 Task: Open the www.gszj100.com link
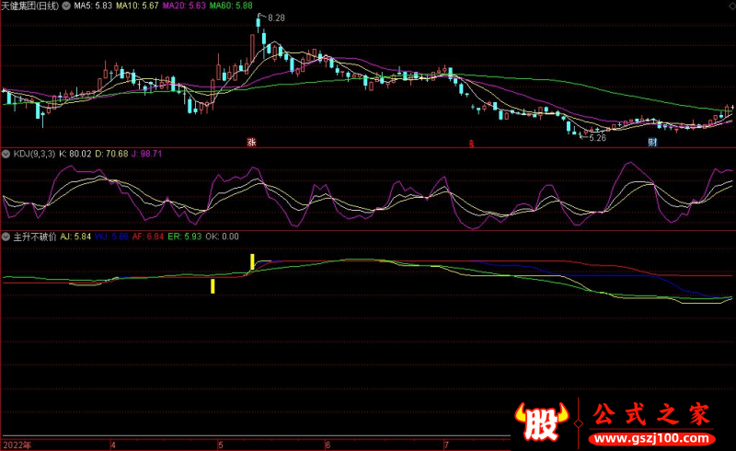pos(650,435)
